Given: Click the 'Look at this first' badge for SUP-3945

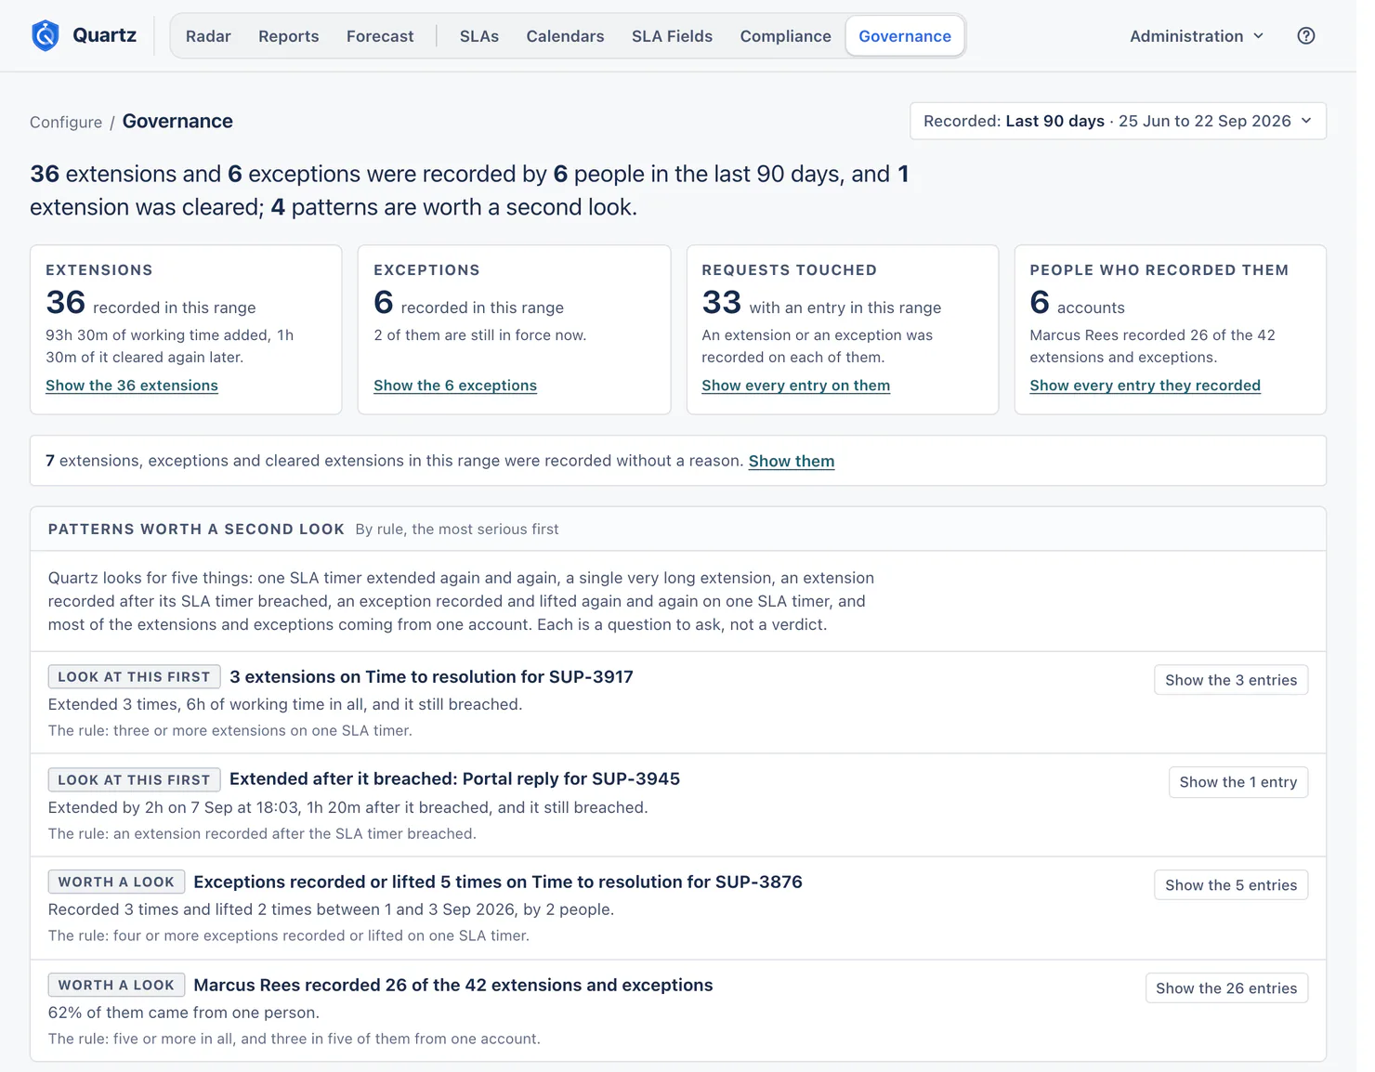Looking at the screenshot, I should 134,780.
